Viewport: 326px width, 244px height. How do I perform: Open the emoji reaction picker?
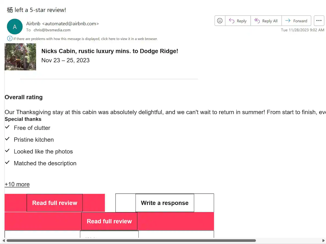pos(220,21)
